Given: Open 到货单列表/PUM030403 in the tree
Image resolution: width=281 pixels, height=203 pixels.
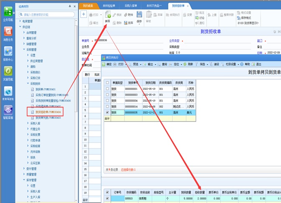Looking at the screenshot, I should click(48, 118).
